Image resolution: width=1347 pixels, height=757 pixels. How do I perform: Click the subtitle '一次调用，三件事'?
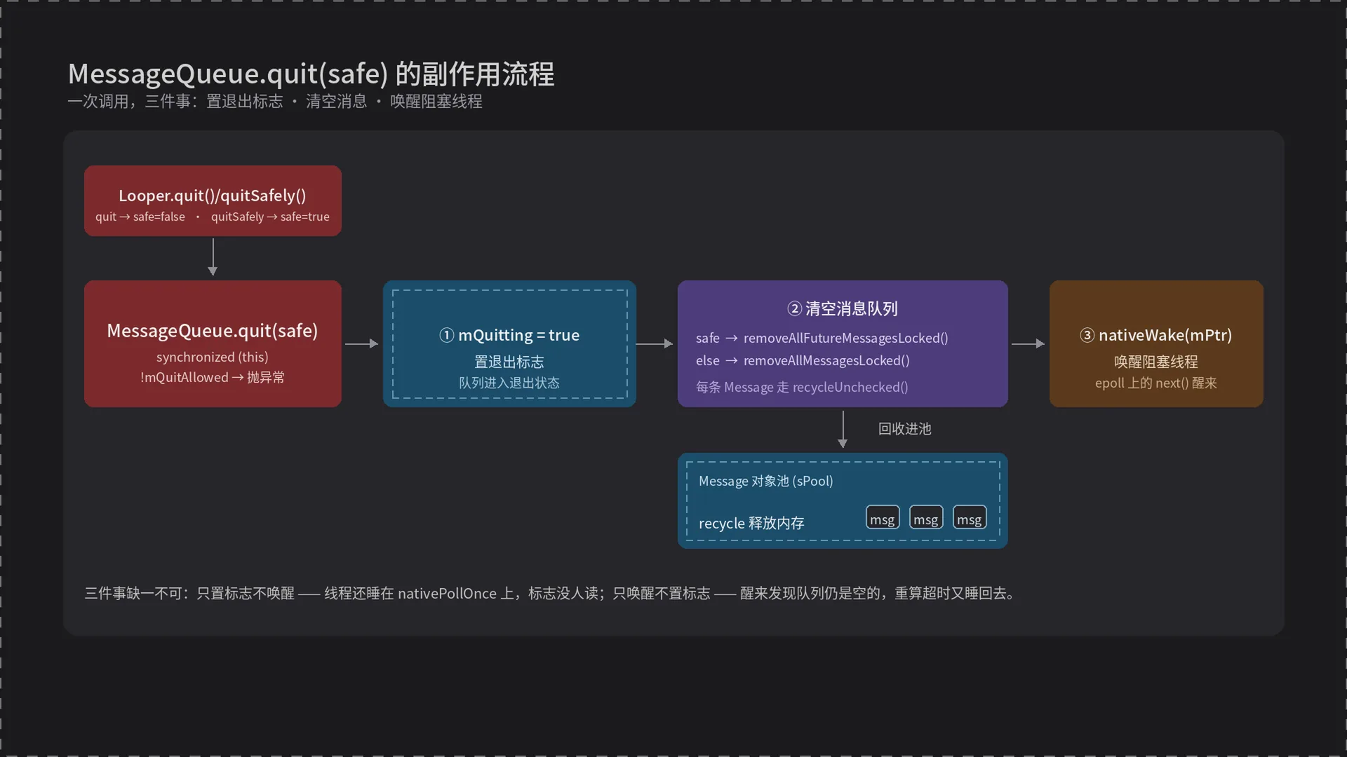pyautogui.click(x=129, y=102)
